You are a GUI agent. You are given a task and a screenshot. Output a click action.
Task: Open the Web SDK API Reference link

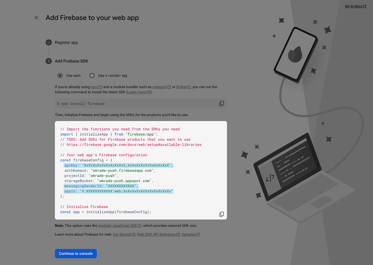tap(158, 234)
